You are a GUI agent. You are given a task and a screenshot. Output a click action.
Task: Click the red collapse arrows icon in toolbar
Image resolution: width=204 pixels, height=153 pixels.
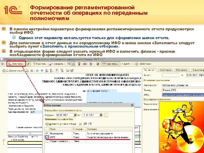pos(79,64)
